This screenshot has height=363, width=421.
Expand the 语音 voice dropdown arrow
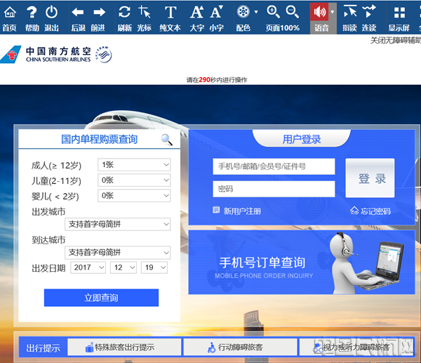333,12
